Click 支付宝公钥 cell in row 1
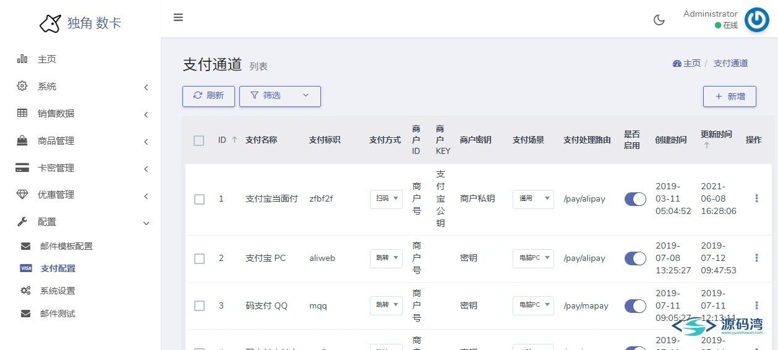The height and width of the screenshot is (350, 778). [440, 198]
